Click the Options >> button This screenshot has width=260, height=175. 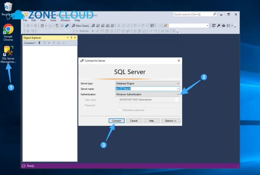pos(171,121)
